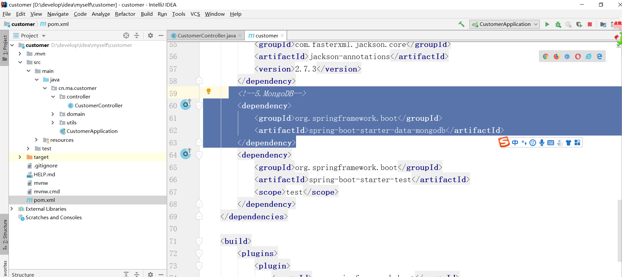Viewport: 622px width, 277px height.
Task: Close the customer pom editor tab
Action: coord(282,35)
